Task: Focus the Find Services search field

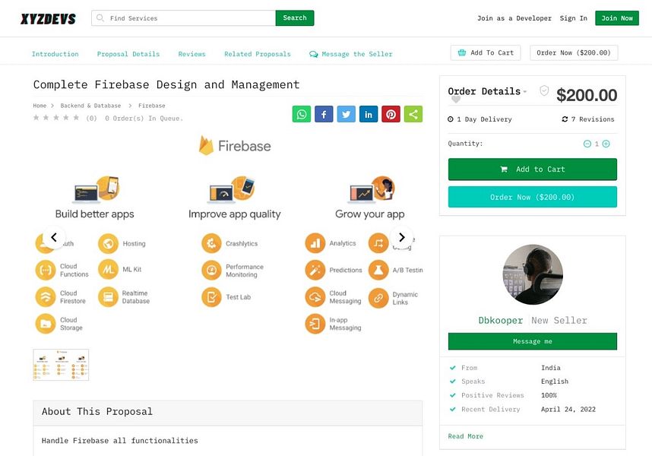Action: point(183,18)
